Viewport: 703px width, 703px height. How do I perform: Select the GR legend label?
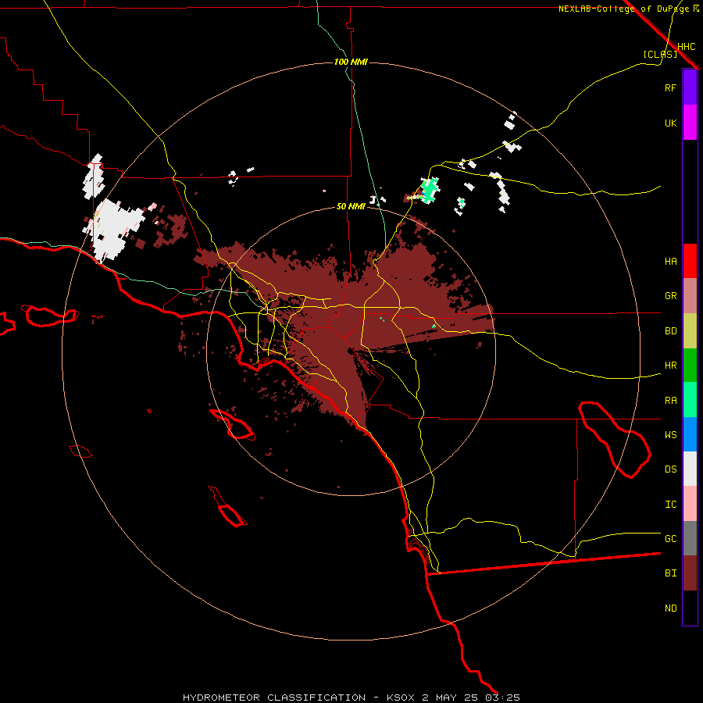point(670,296)
